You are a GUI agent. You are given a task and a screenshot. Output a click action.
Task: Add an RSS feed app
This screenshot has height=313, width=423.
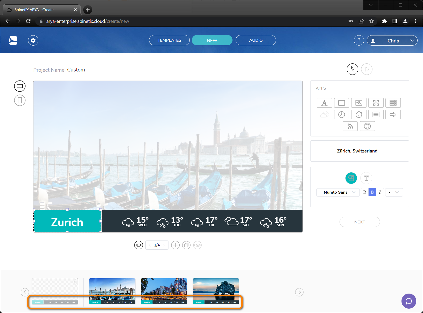tap(350, 126)
